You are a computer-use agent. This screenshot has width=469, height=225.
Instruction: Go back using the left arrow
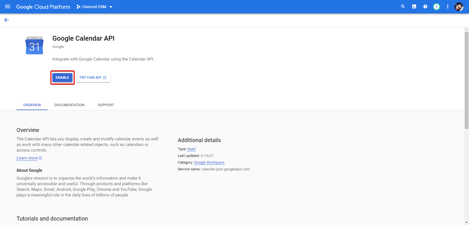coord(6,20)
